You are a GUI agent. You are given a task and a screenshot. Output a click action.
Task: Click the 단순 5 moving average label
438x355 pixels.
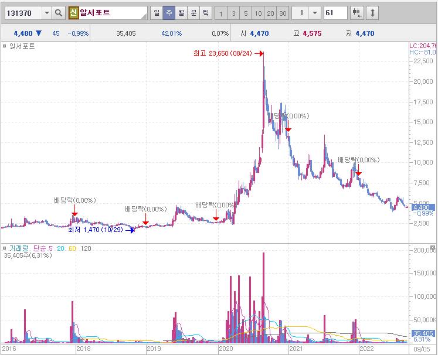tap(43, 248)
